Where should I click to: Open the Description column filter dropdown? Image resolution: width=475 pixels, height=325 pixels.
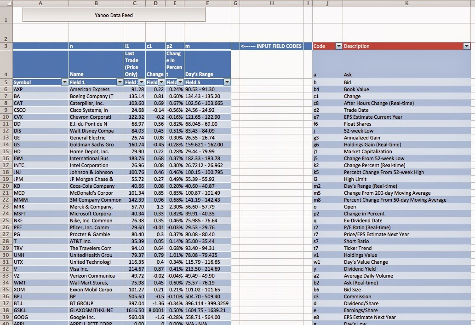point(467,46)
